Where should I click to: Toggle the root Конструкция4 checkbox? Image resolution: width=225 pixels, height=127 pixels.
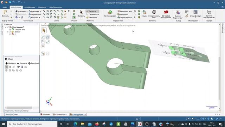tap(8, 27)
